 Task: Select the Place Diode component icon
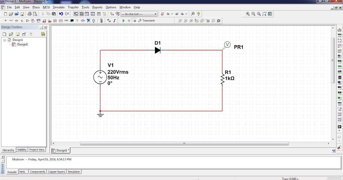16,20
